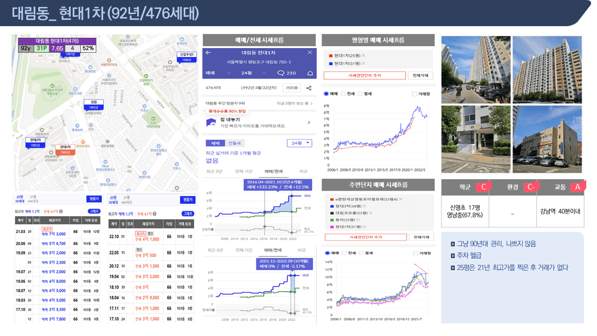Open the outlined 24평 size dropdown
The width and height of the screenshot is (597, 336).
299,143
